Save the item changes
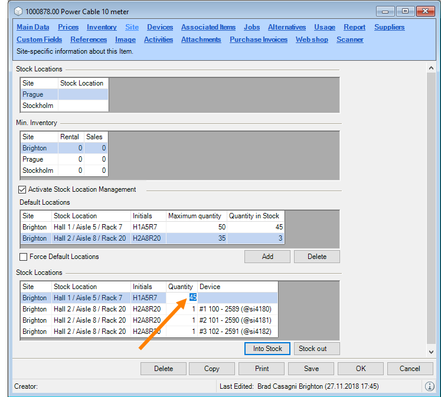Viewport: 441px width, 397px height. [311, 369]
